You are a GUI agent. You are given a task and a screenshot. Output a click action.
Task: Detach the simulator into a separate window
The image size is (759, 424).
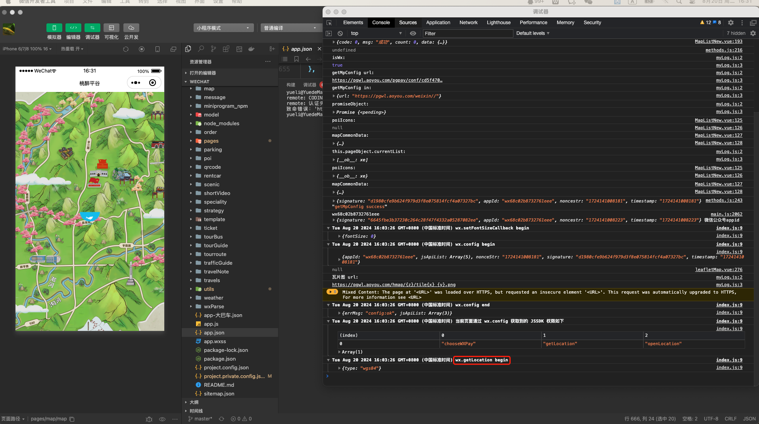tap(173, 49)
